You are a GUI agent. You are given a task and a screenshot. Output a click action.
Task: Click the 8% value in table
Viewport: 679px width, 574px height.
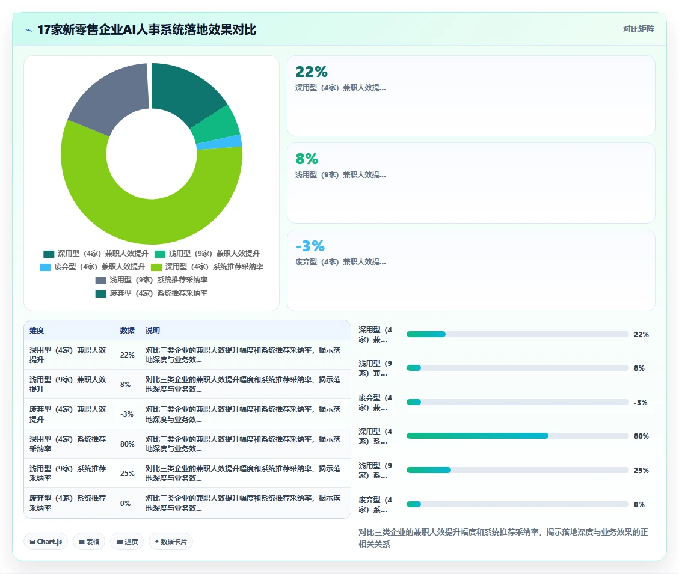click(126, 385)
